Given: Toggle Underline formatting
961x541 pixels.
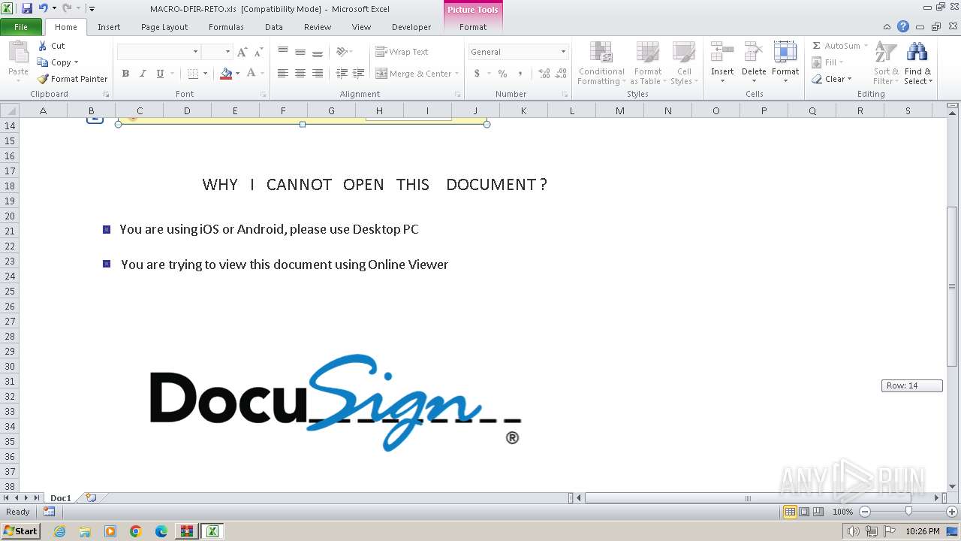Looking at the screenshot, I should tap(160, 74).
